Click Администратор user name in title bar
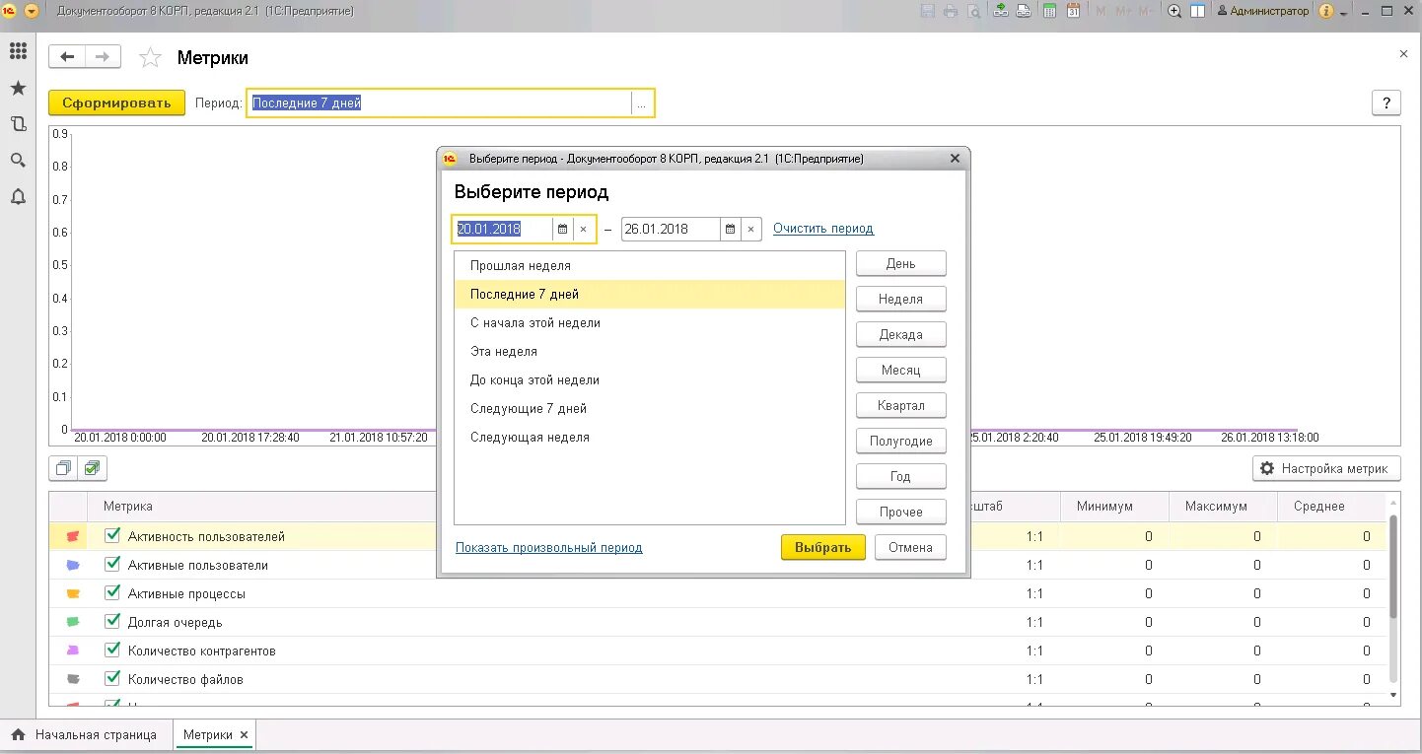This screenshot has height=754, width=1422. [1263, 11]
